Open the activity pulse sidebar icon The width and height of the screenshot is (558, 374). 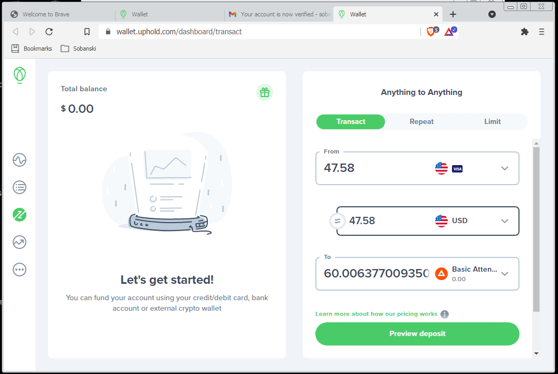(x=20, y=160)
